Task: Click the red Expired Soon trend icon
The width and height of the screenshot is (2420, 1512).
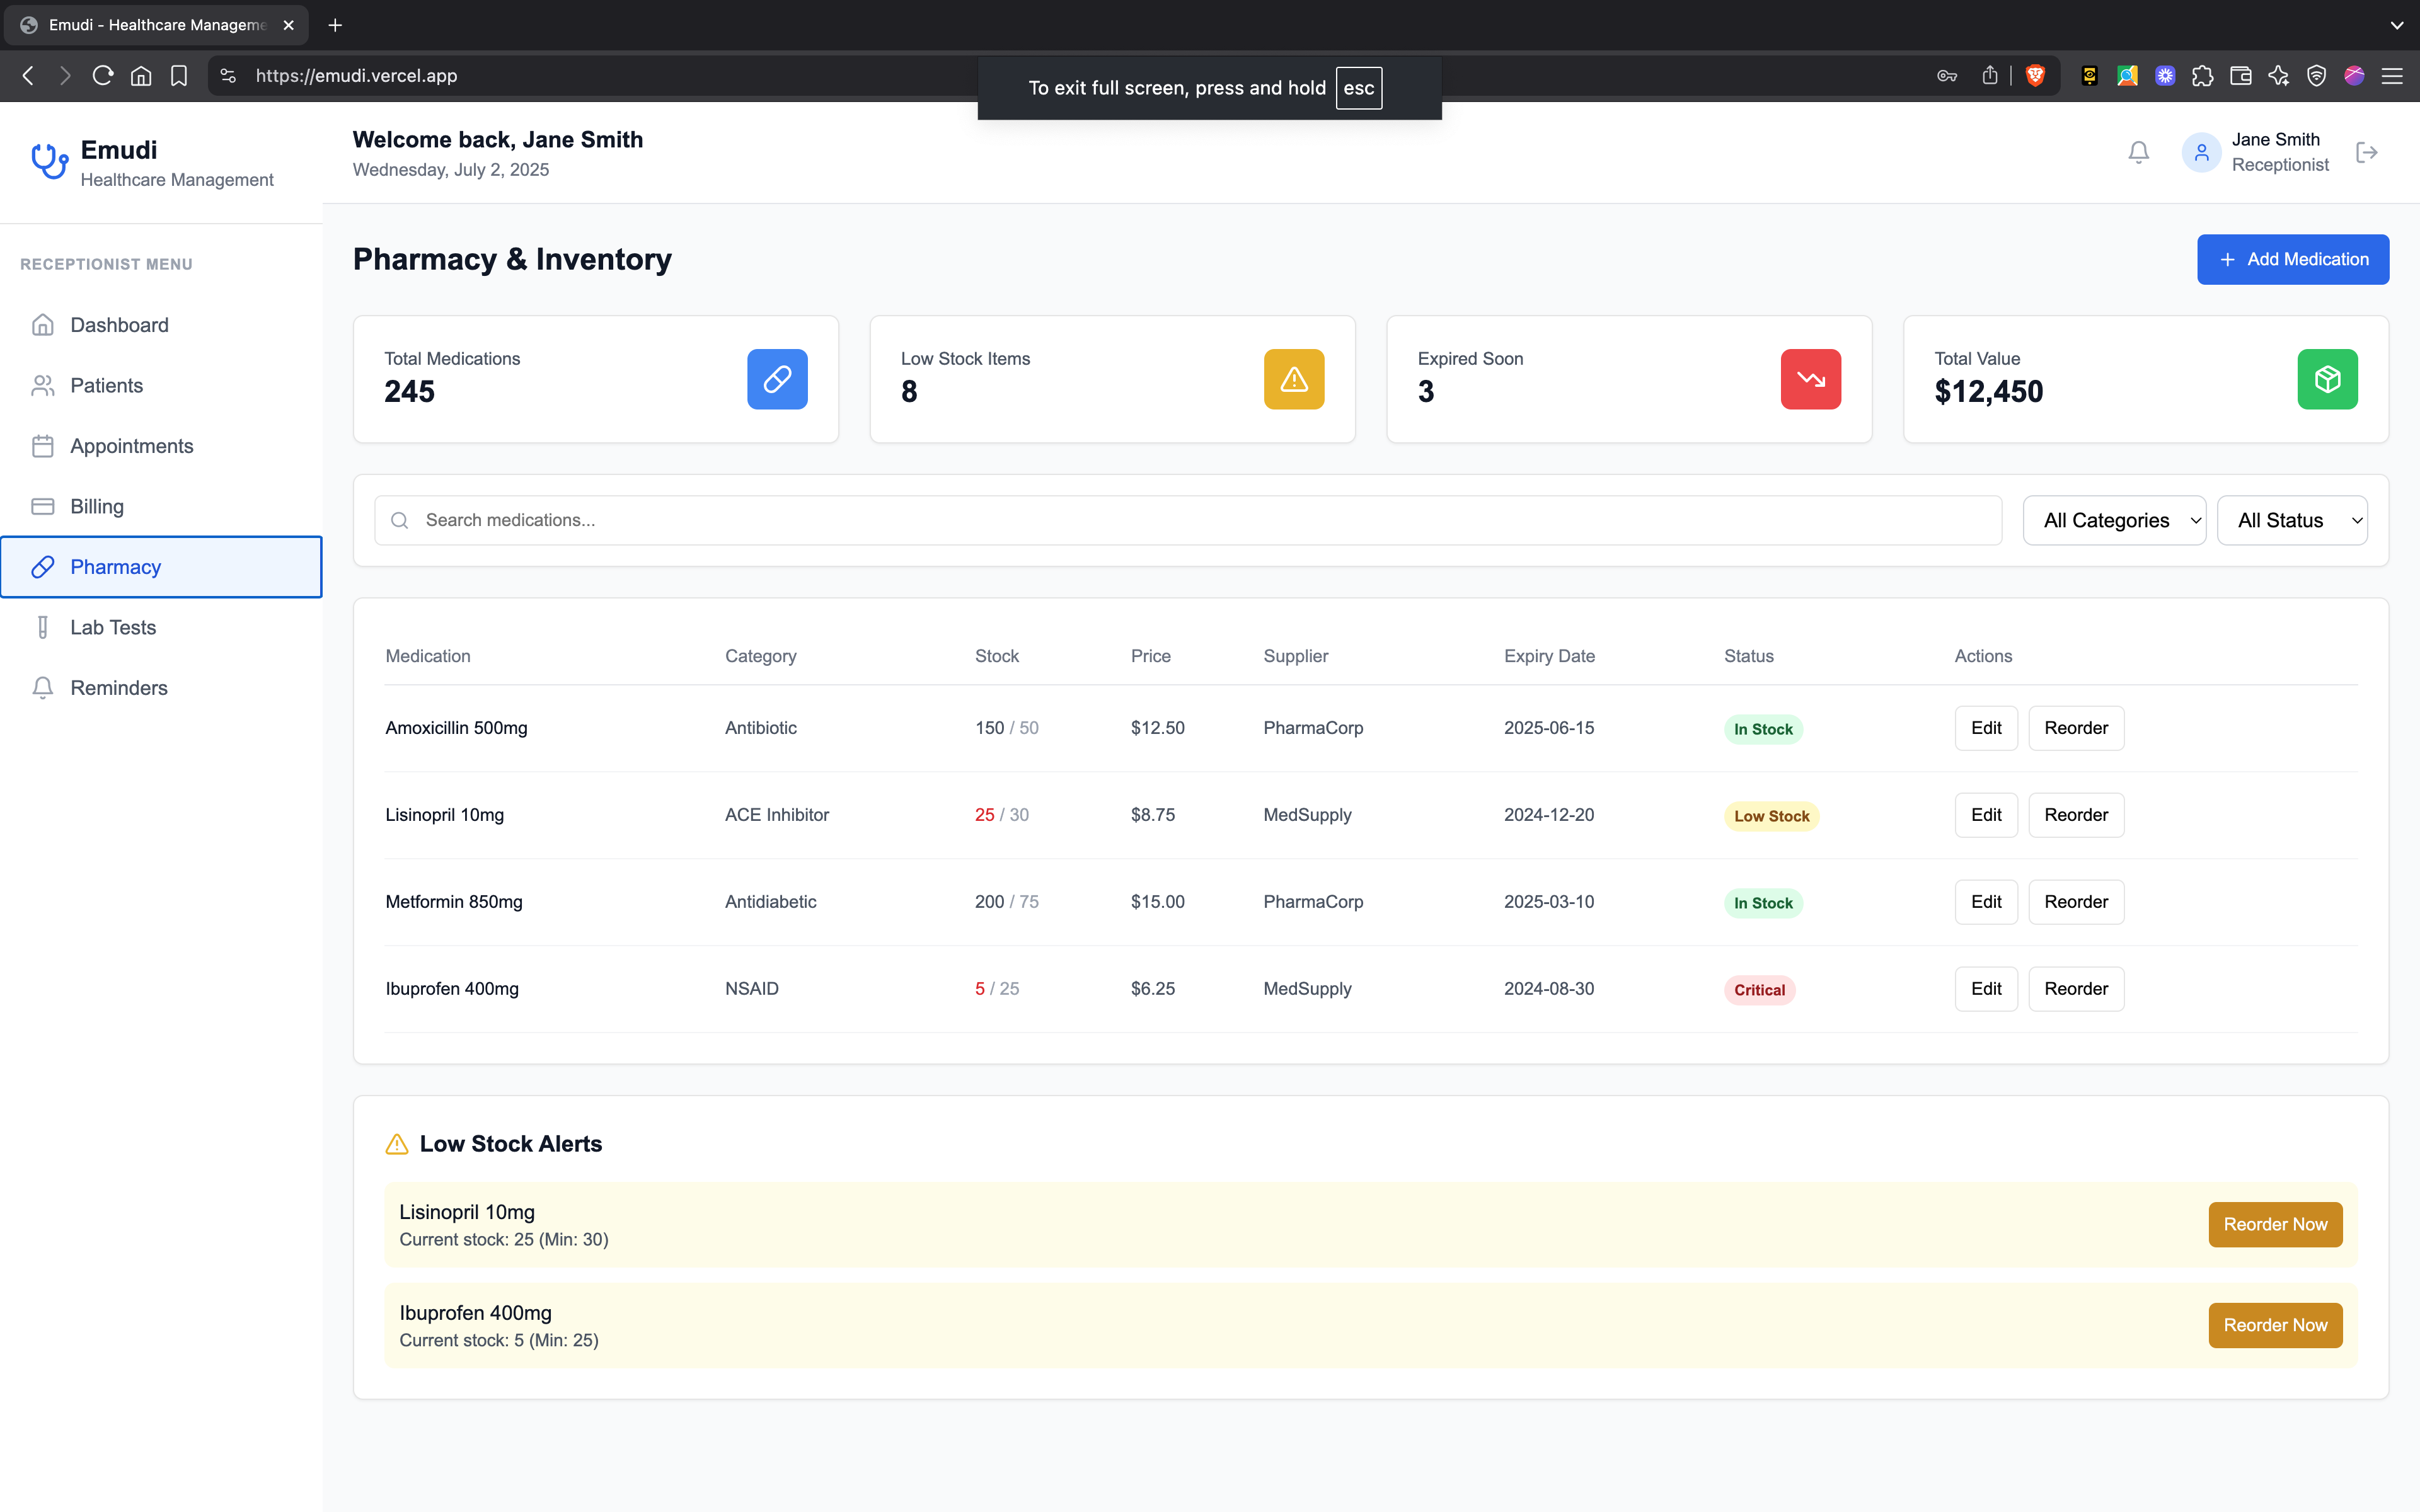Action: click(1810, 379)
